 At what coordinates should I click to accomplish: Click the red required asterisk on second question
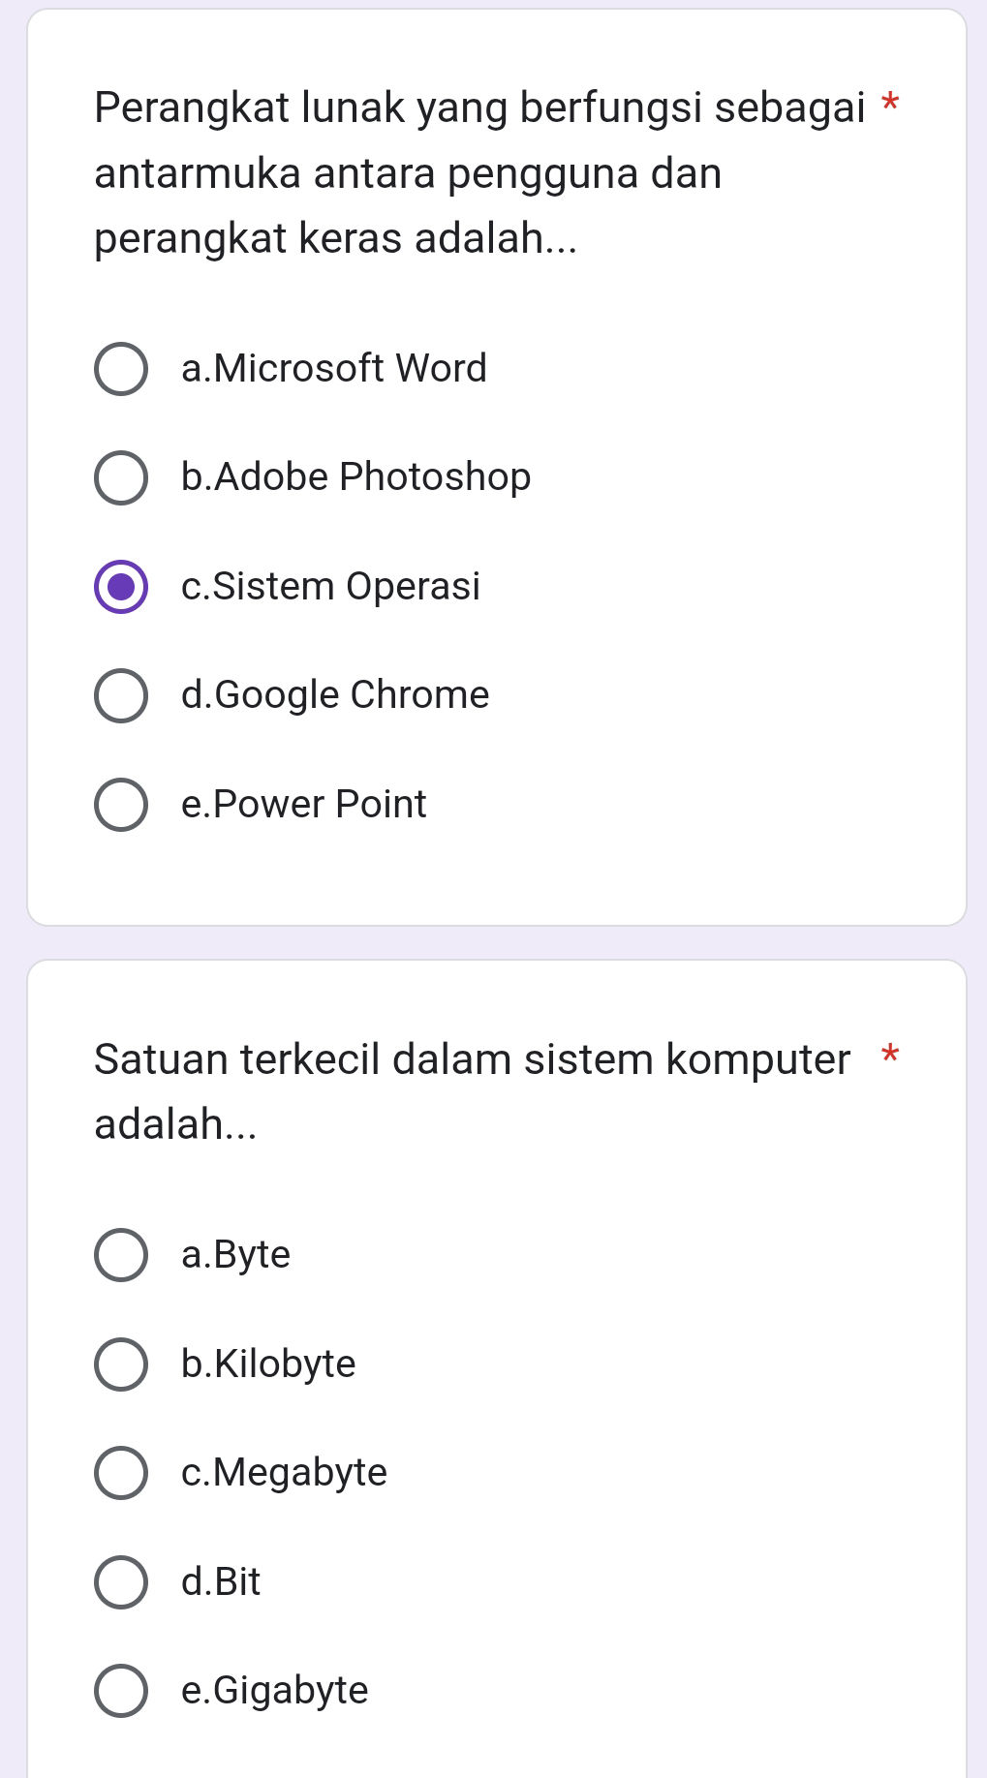coord(891,1058)
